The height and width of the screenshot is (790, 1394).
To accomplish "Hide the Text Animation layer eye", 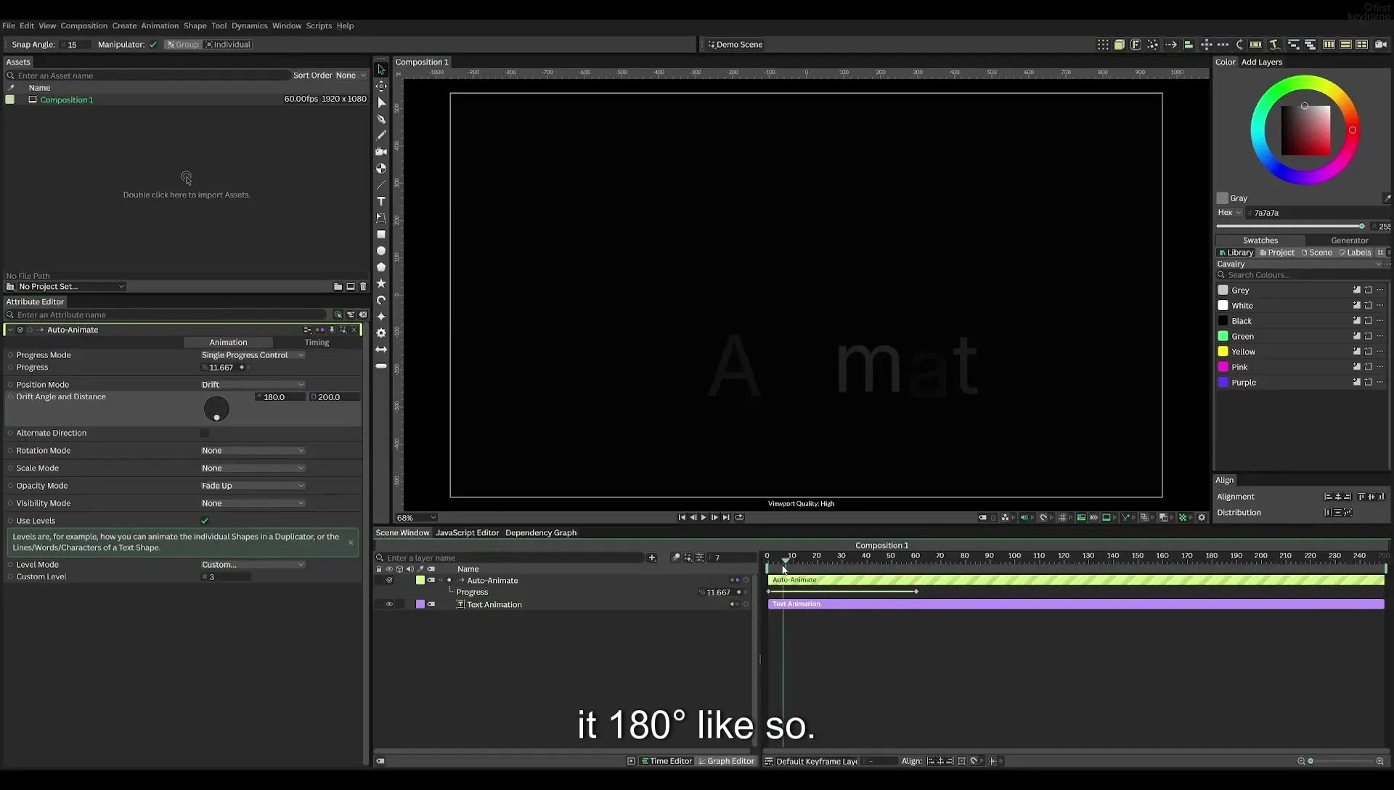I will pyautogui.click(x=389, y=604).
